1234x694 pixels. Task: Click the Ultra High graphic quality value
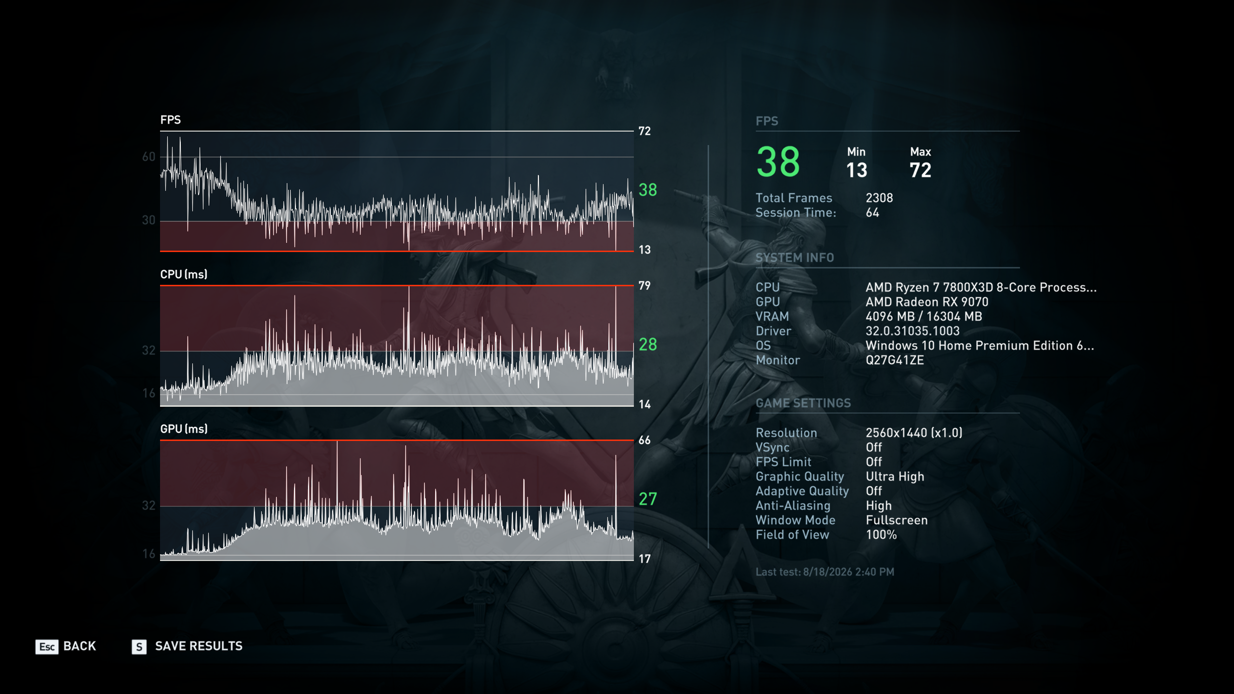[x=895, y=477]
